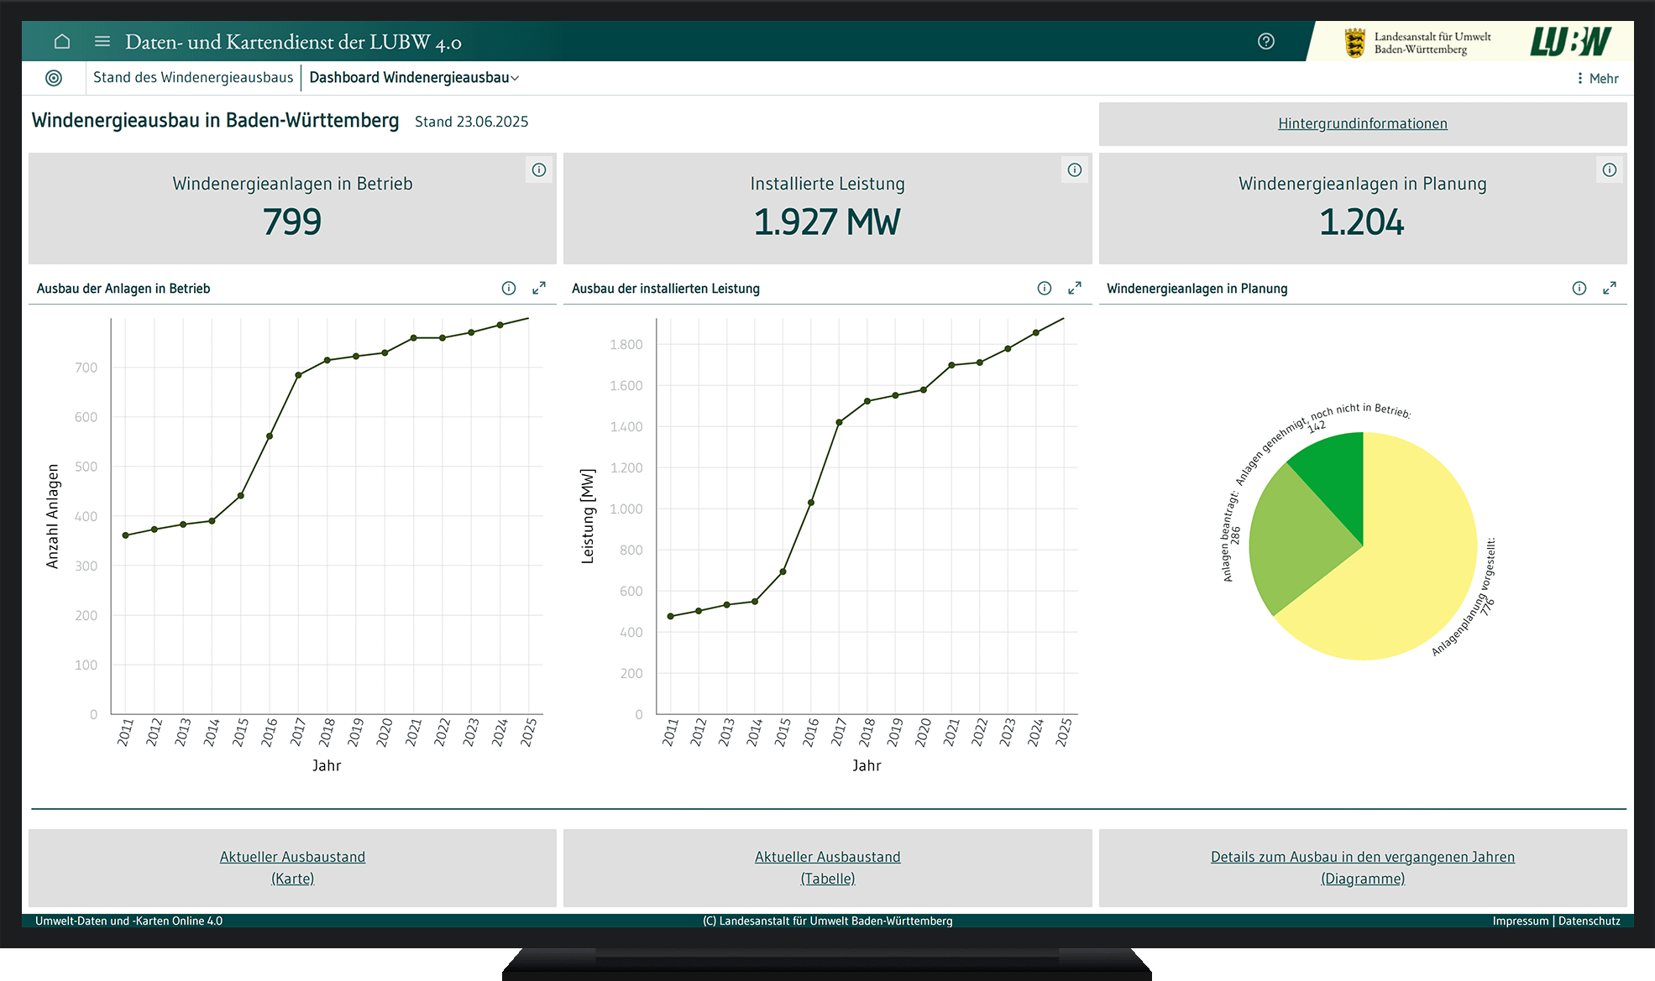Open info for Planung pie chart
Screen dimensions: 1655x981
coord(1579,289)
